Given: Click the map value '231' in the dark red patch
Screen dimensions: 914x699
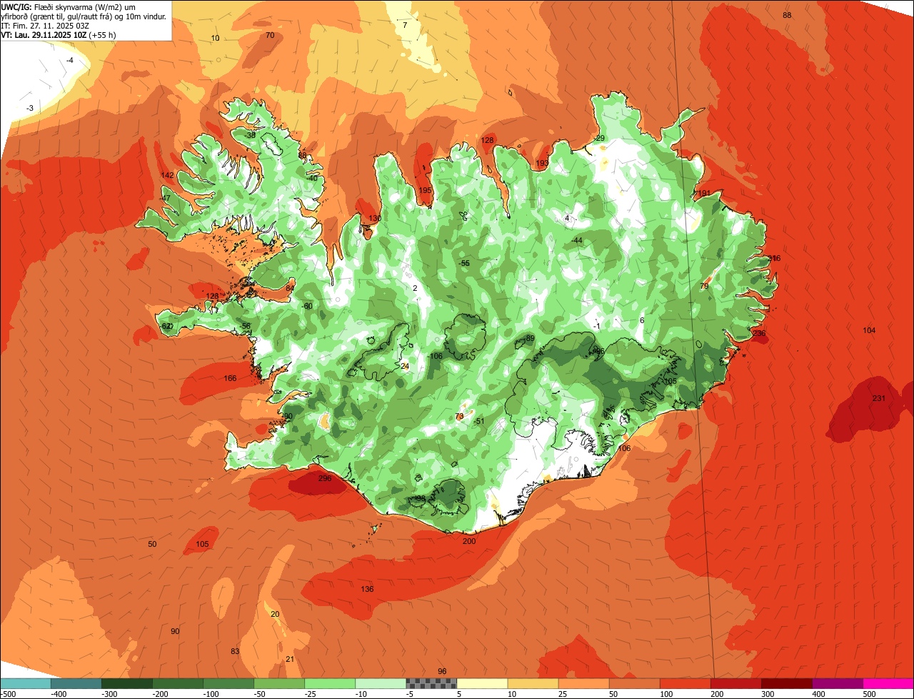Looking at the screenshot, I should (x=879, y=399).
